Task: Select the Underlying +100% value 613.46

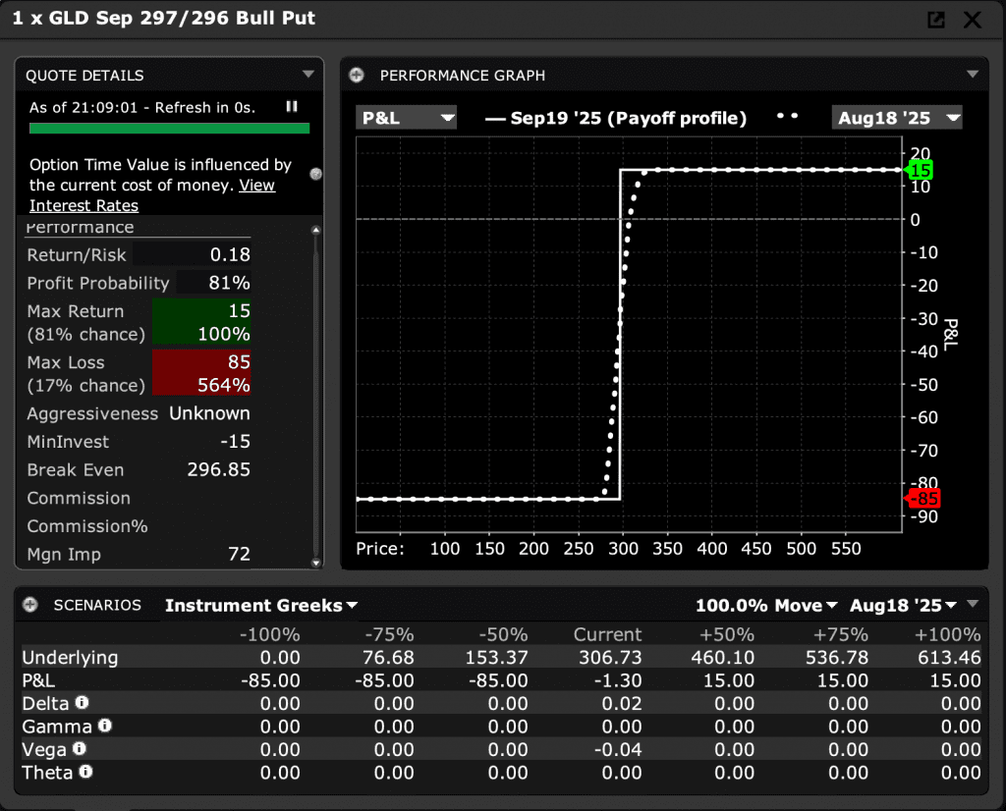Action: (950, 657)
